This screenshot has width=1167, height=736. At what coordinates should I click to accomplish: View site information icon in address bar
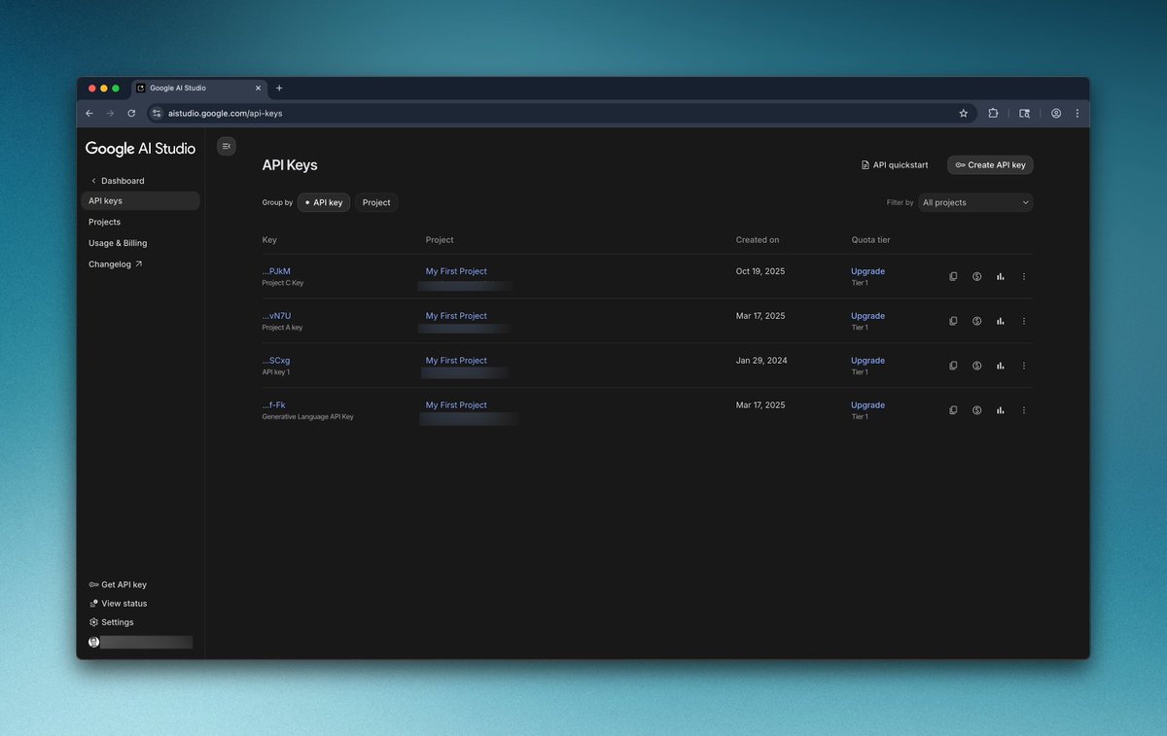[x=158, y=113]
